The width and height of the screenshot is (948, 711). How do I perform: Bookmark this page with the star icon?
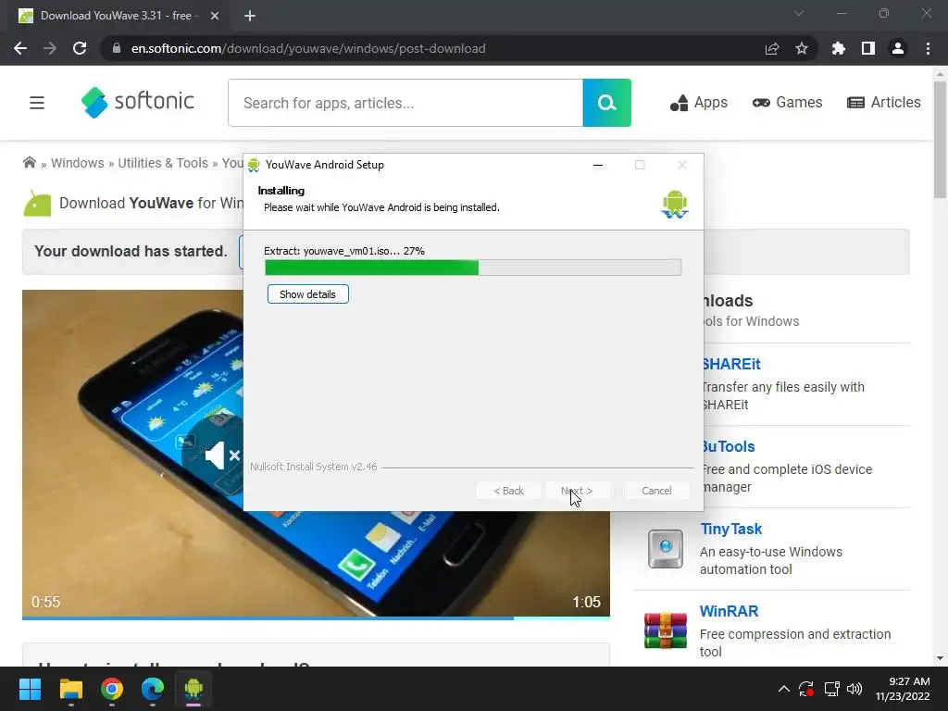pos(802,48)
